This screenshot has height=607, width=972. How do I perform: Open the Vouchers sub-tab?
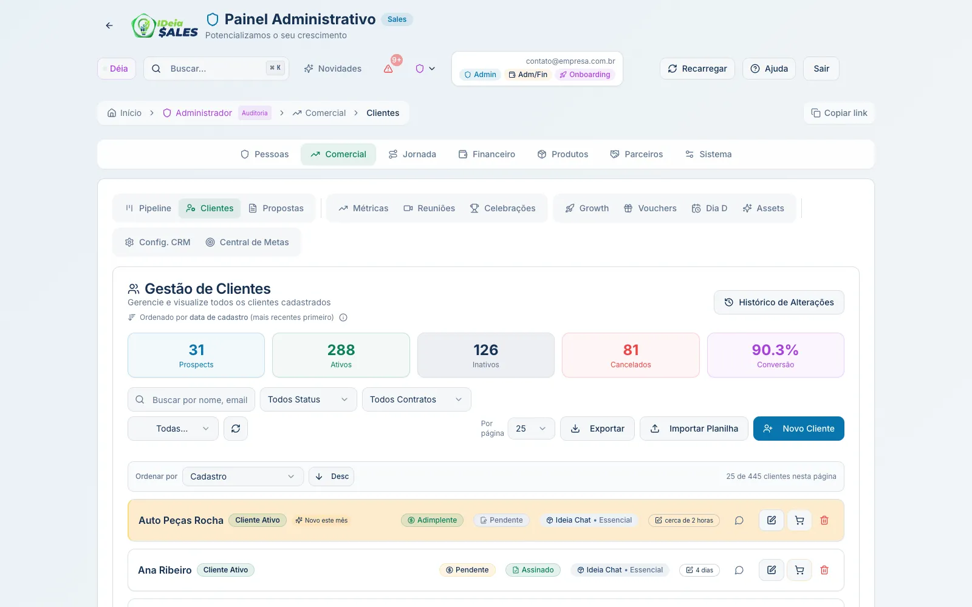650,208
